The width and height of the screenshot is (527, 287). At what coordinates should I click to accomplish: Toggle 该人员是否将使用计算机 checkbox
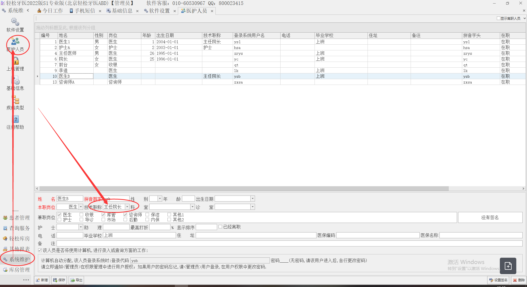coord(40,250)
